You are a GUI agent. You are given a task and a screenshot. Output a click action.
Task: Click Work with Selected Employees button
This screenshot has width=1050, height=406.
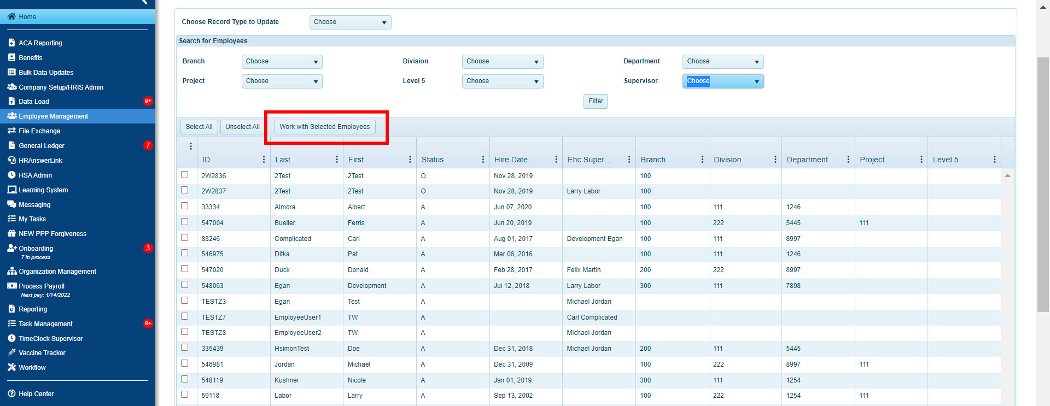(325, 127)
